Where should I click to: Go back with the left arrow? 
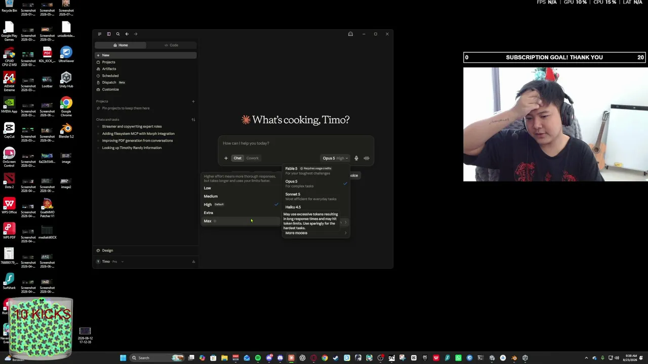click(127, 34)
